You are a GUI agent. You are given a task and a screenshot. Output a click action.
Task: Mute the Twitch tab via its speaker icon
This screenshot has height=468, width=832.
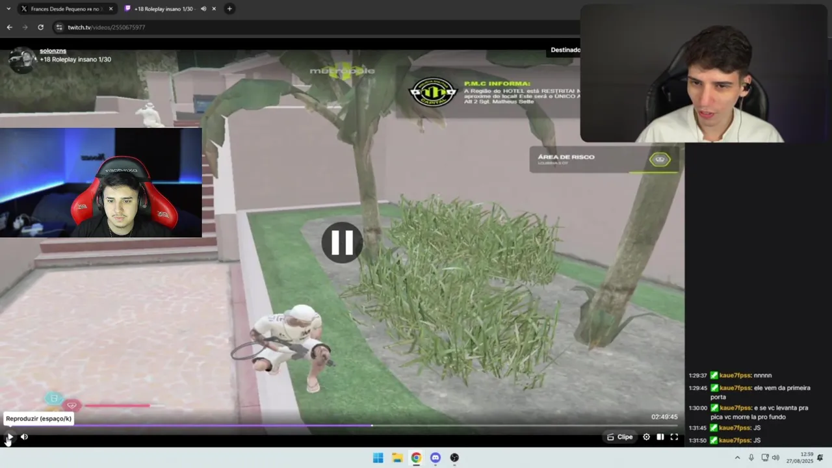pos(203,8)
